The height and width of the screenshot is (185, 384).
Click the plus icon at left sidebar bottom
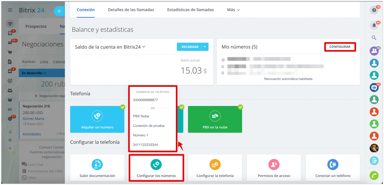(10, 148)
